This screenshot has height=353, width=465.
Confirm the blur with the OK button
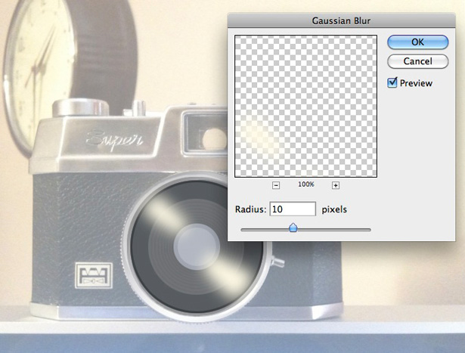417,42
